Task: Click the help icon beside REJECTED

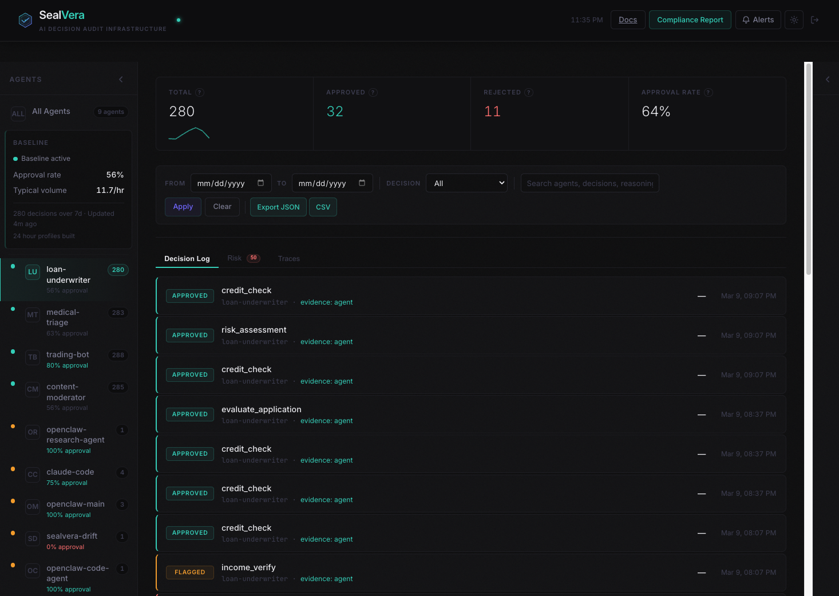Action: point(529,92)
